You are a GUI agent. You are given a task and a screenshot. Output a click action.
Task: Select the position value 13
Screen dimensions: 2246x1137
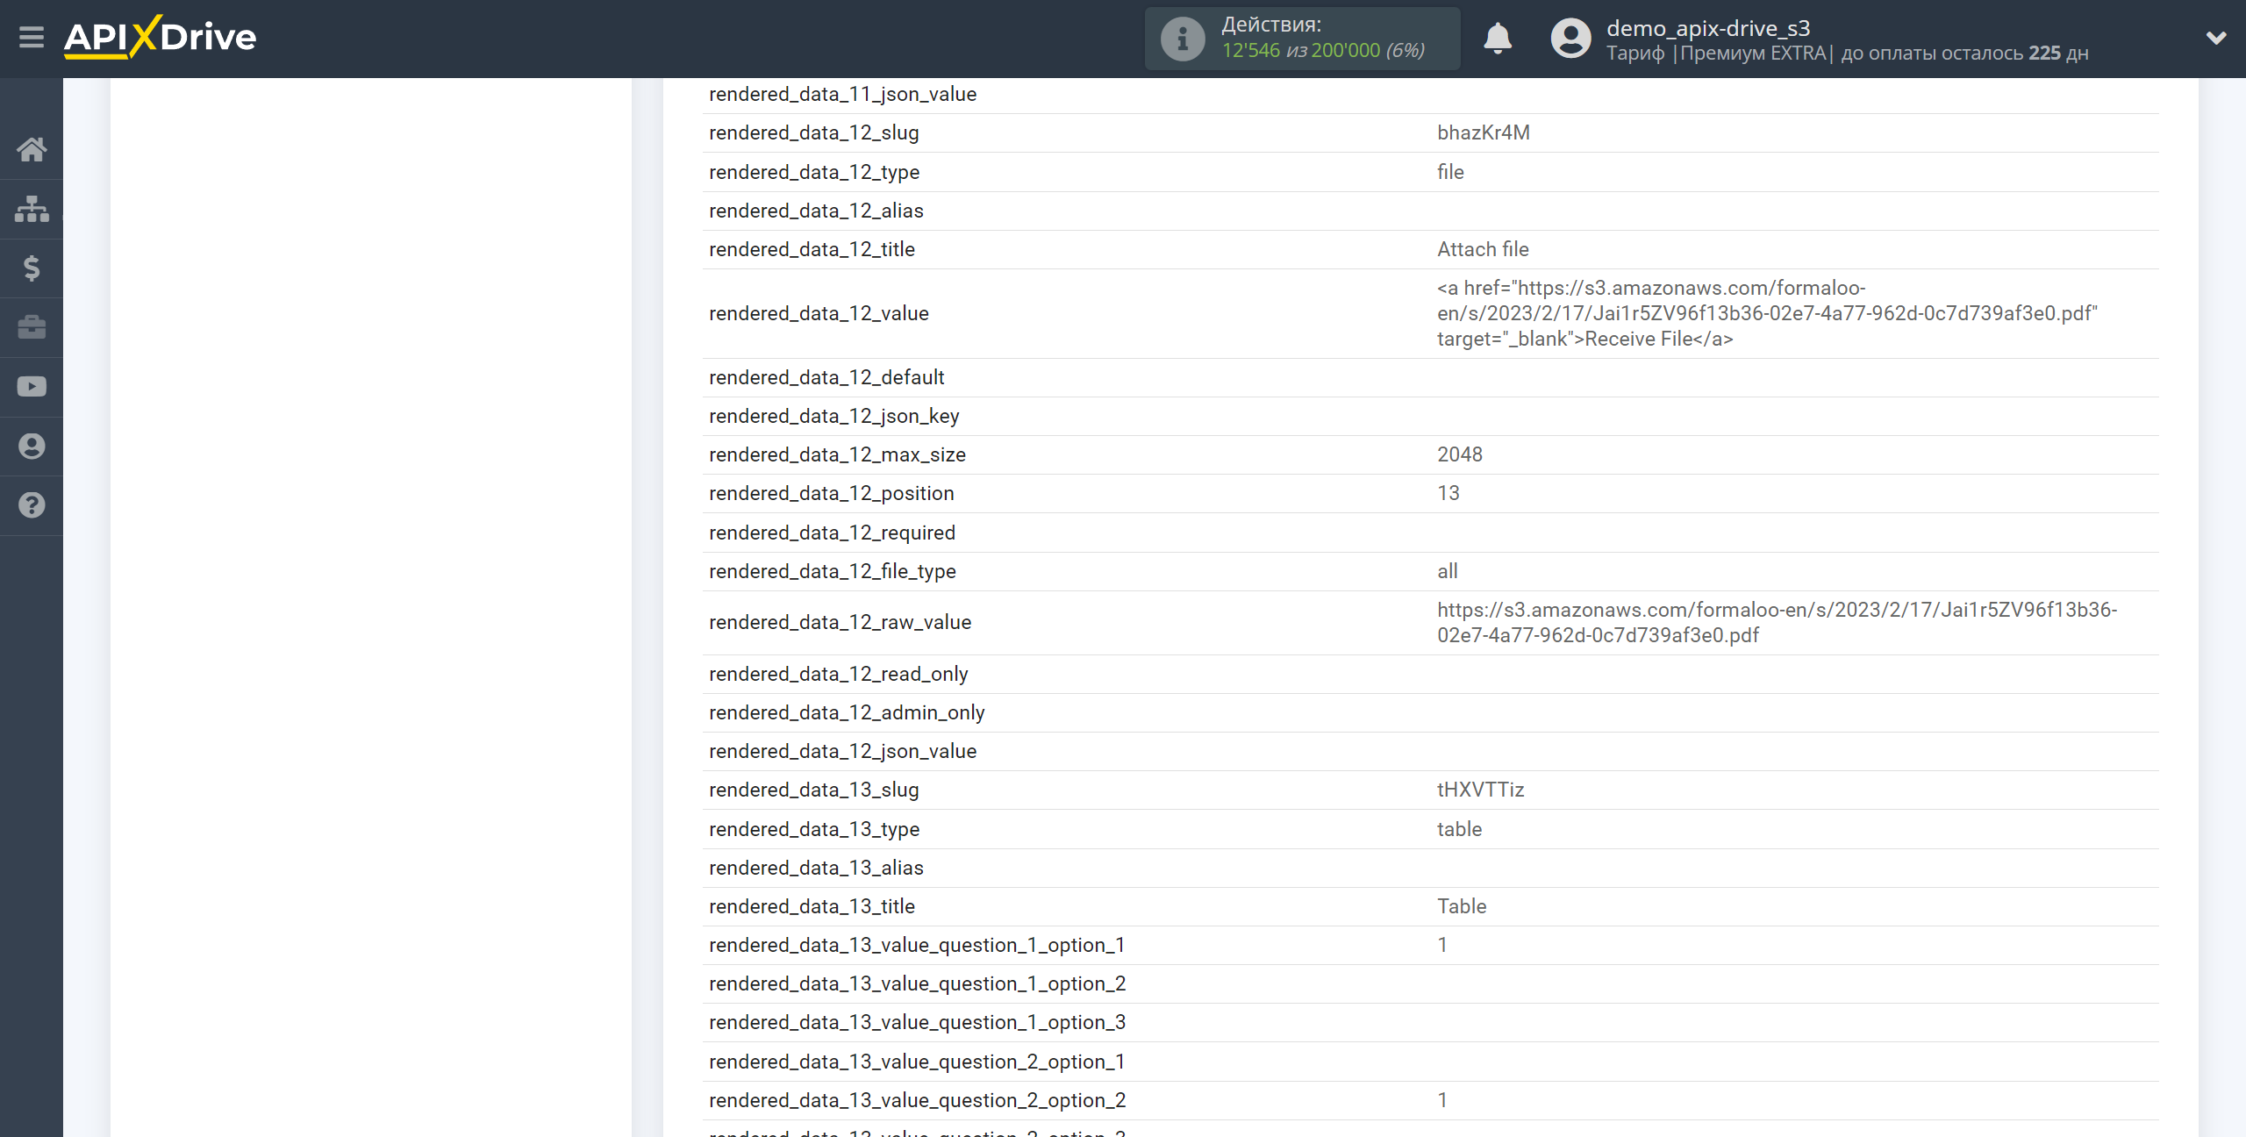1448,493
